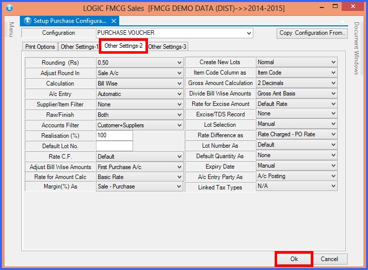Image resolution: width=368 pixels, height=270 pixels.
Task: Open Accounts Filter dropdown
Action: point(140,125)
